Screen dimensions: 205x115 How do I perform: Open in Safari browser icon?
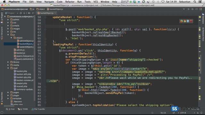[188, 21]
